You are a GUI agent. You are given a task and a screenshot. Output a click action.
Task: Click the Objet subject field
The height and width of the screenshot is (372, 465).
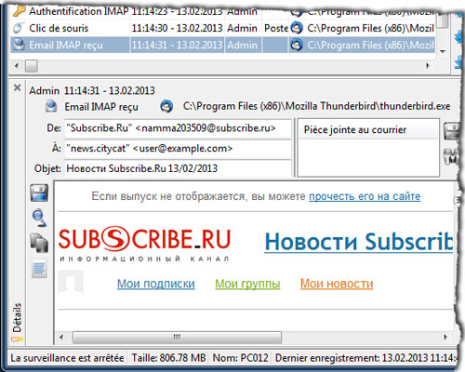178,168
